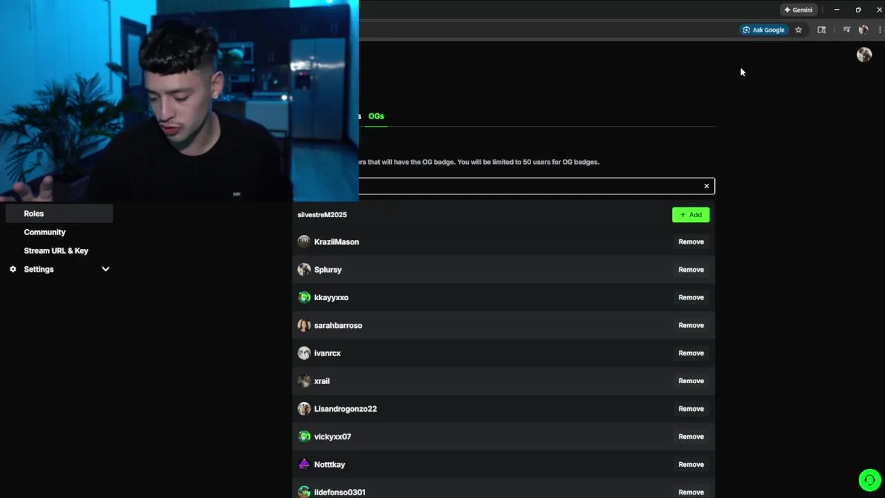Remove Splursy from the OG list
Image resolution: width=885 pixels, height=498 pixels.
(691, 270)
